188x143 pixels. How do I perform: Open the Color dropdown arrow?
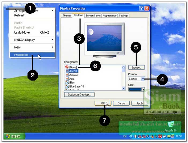143,89
